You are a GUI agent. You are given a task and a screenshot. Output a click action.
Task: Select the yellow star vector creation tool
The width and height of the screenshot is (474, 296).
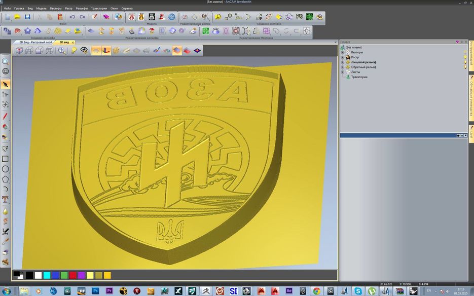point(218,17)
